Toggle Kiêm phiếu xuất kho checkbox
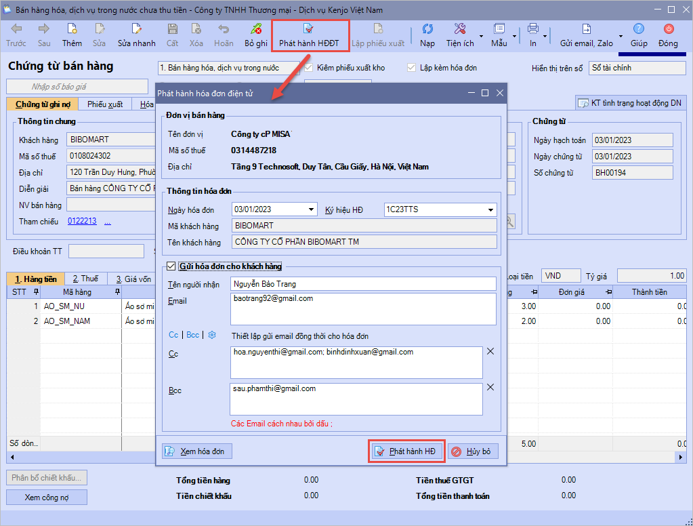 [309, 68]
